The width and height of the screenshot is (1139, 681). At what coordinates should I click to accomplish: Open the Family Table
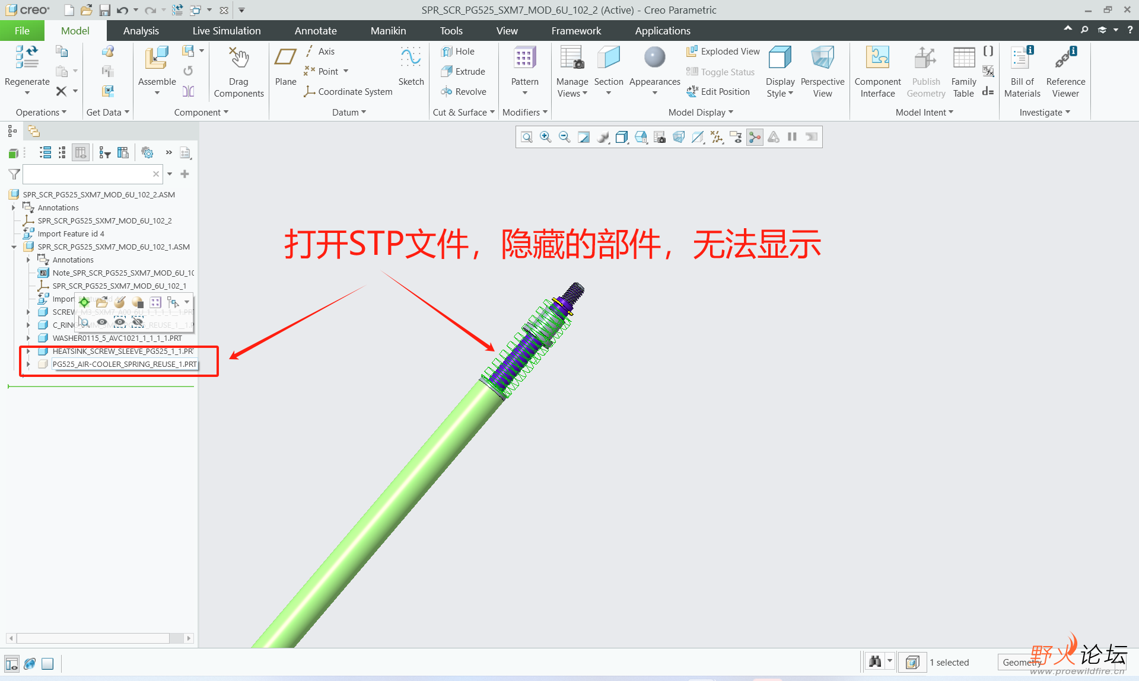pyautogui.click(x=963, y=71)
